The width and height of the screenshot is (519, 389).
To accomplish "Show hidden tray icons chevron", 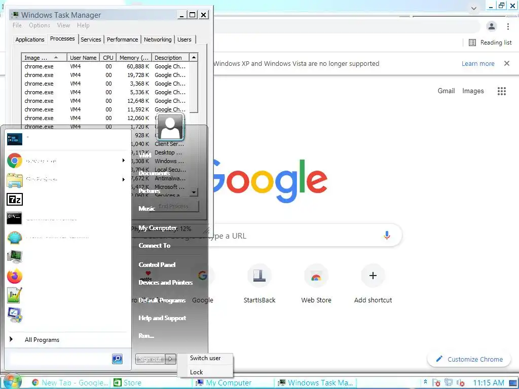I will click(x=425, y=382).
